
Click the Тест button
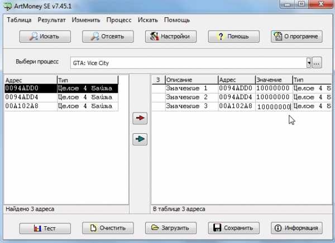click(x=45, y=228)
